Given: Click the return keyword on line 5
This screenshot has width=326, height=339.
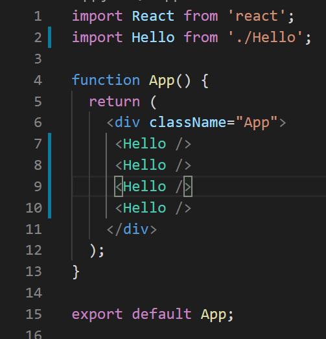Looking at the screenshot, I should [x=115, y=102].
